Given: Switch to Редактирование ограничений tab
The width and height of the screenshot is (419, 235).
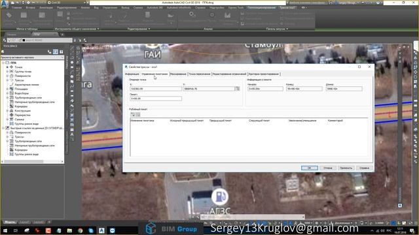Looking at the screenshot, I should (x=229, y=74).
